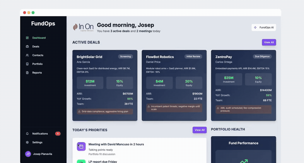Click the Deals briefcase icon

pyautogui.click(x=27, y=47)
